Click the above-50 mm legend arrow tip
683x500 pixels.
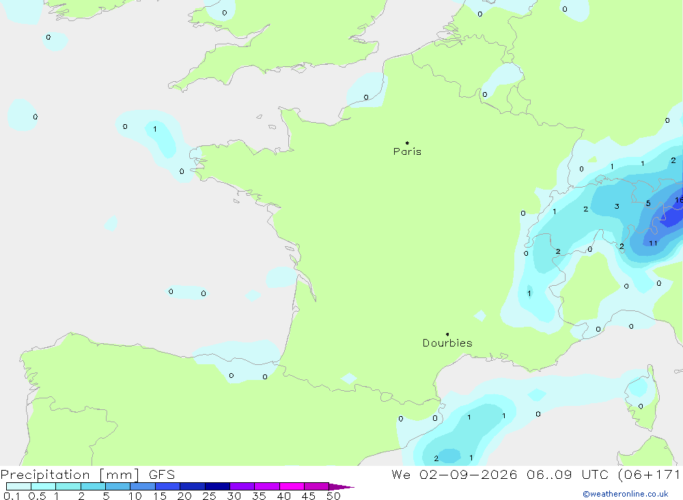click(341, 487)
